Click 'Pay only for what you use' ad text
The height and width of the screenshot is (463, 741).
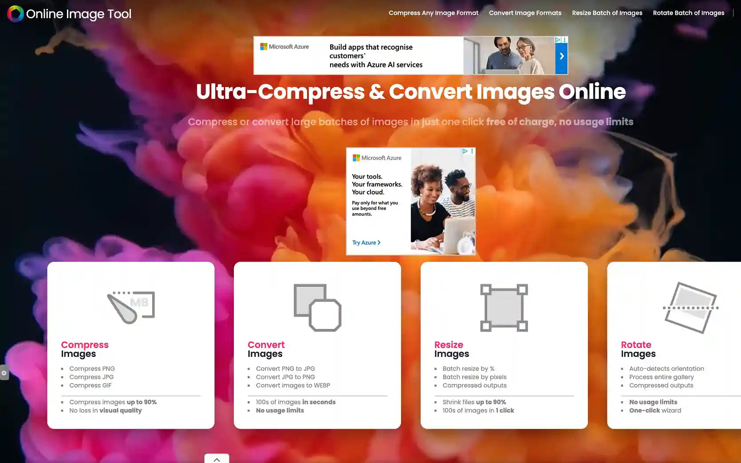point(375,209)
